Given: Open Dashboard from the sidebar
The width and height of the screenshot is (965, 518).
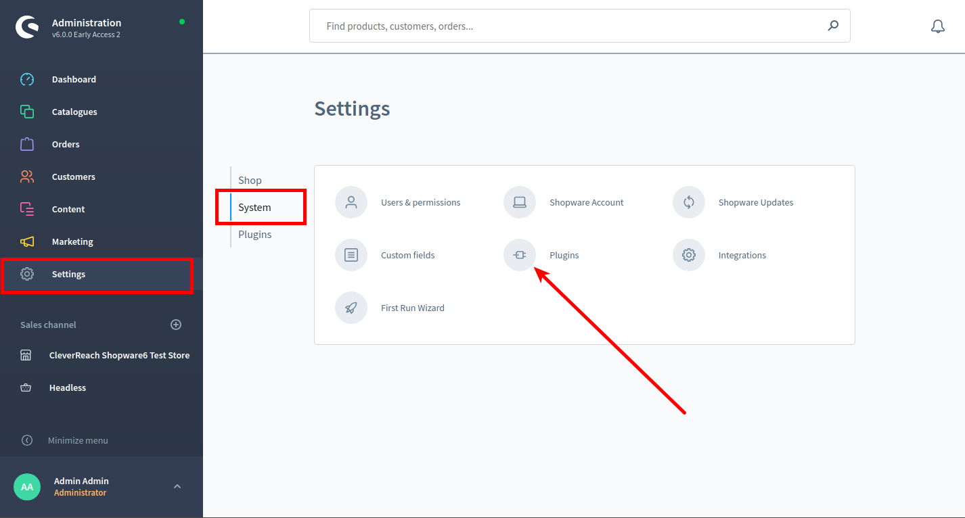Looking at the screenshot, I should (x=74, y=79).
